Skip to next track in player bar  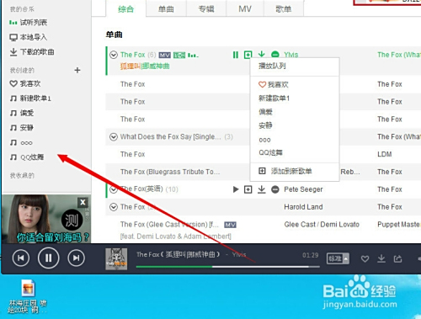tap(76, 258)
